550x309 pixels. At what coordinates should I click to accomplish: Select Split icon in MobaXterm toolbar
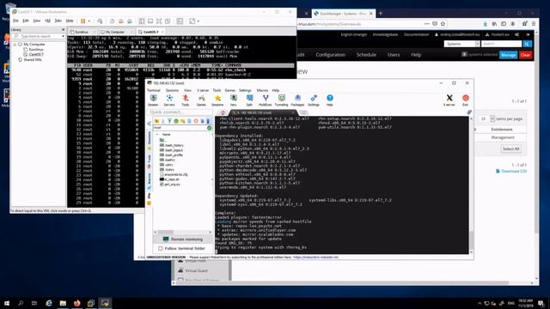[249, 100]
